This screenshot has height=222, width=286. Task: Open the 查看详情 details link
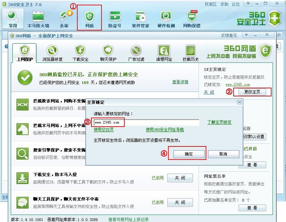[180, 82]
